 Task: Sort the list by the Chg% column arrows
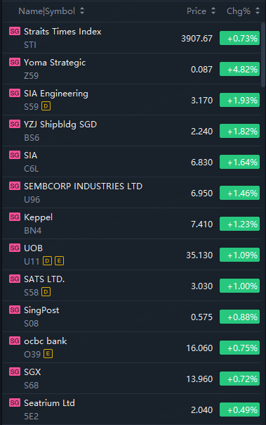point(258,11)
